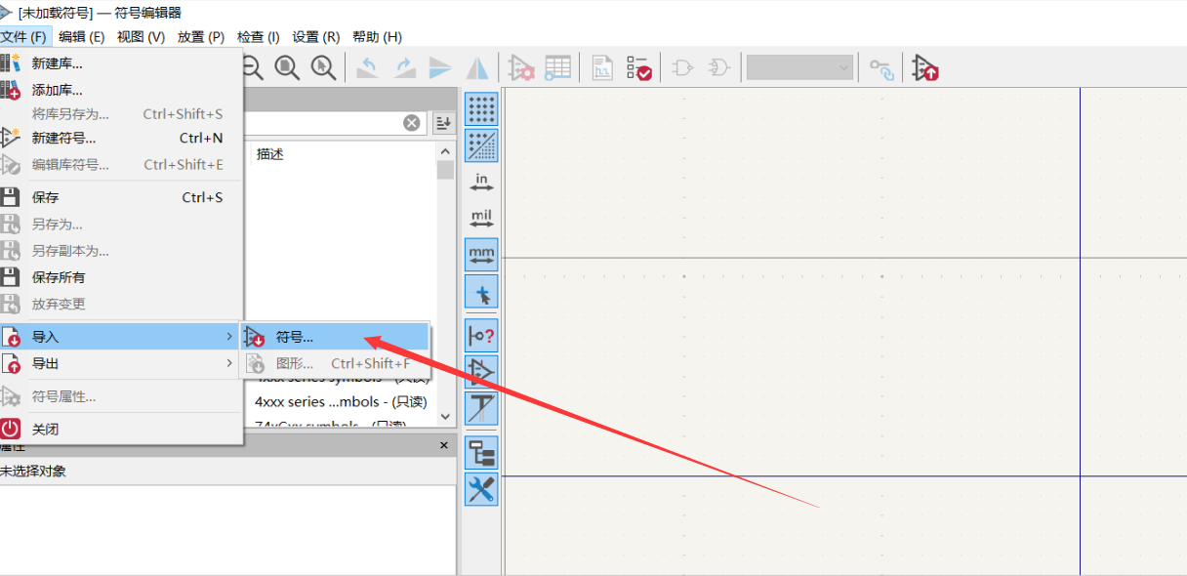Run the symbol checker icon
This screenshot has height=576, width=1187.
(x=639, y=67)
